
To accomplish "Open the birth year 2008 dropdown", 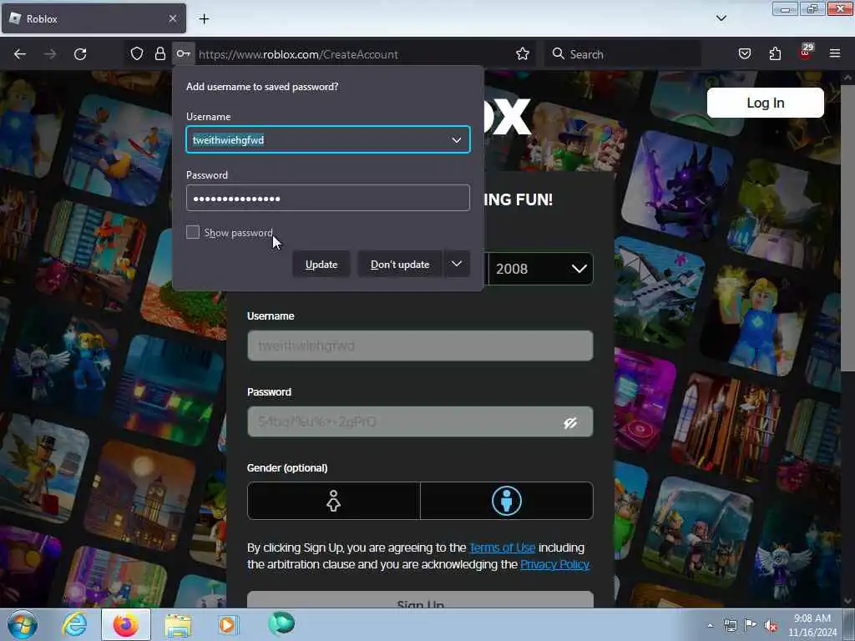I will (540, 269).
